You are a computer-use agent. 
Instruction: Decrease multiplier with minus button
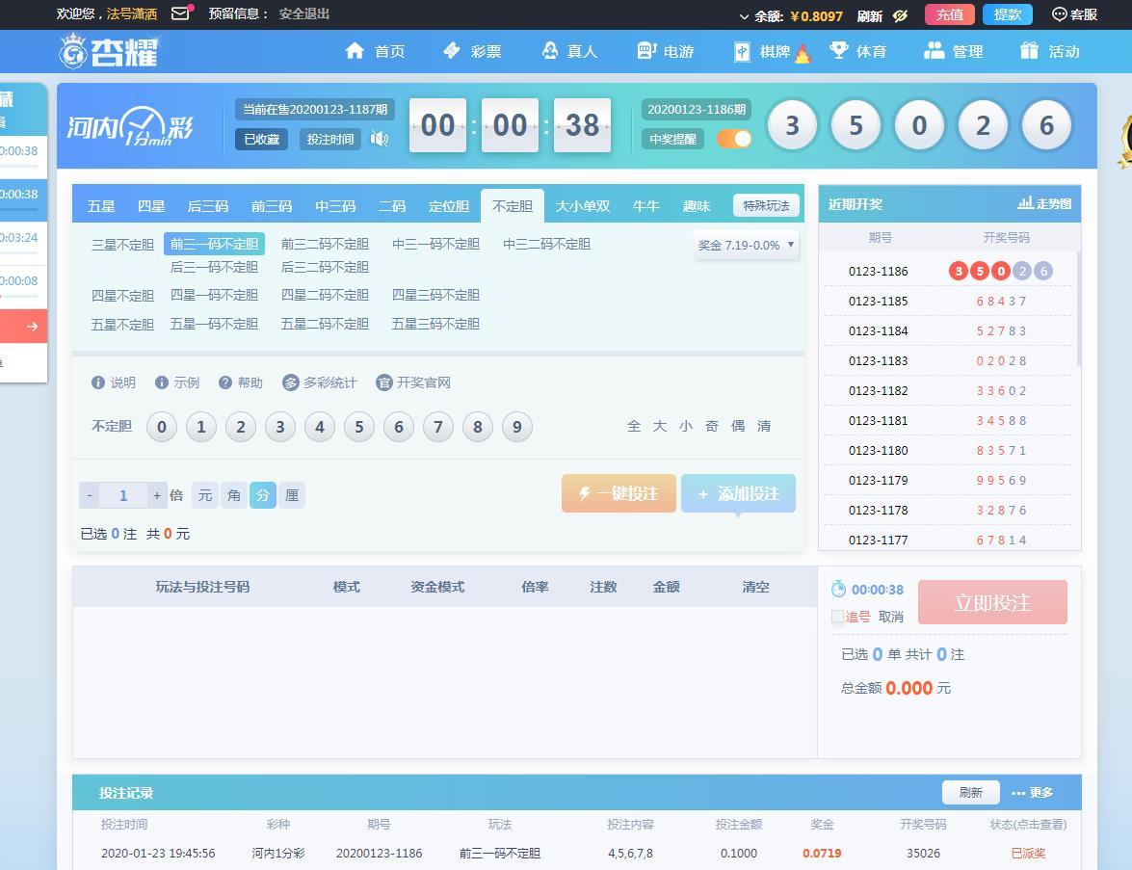click(89, 495)
